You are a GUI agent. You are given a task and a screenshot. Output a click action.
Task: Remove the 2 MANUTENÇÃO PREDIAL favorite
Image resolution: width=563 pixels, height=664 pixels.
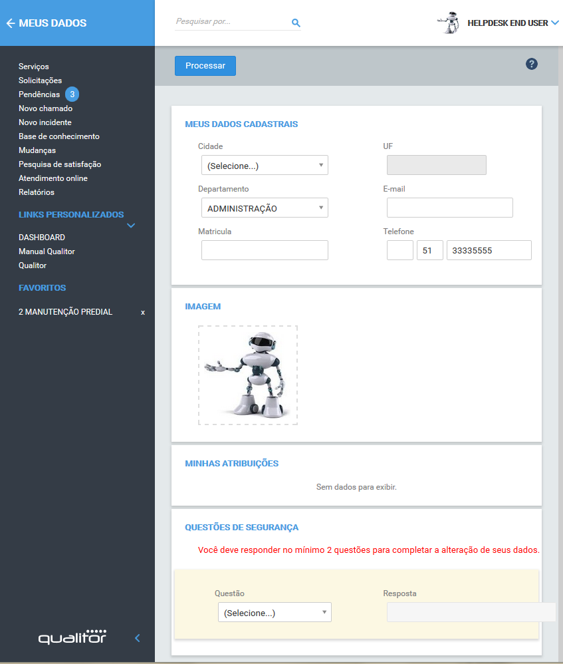(x=142, y=312)
